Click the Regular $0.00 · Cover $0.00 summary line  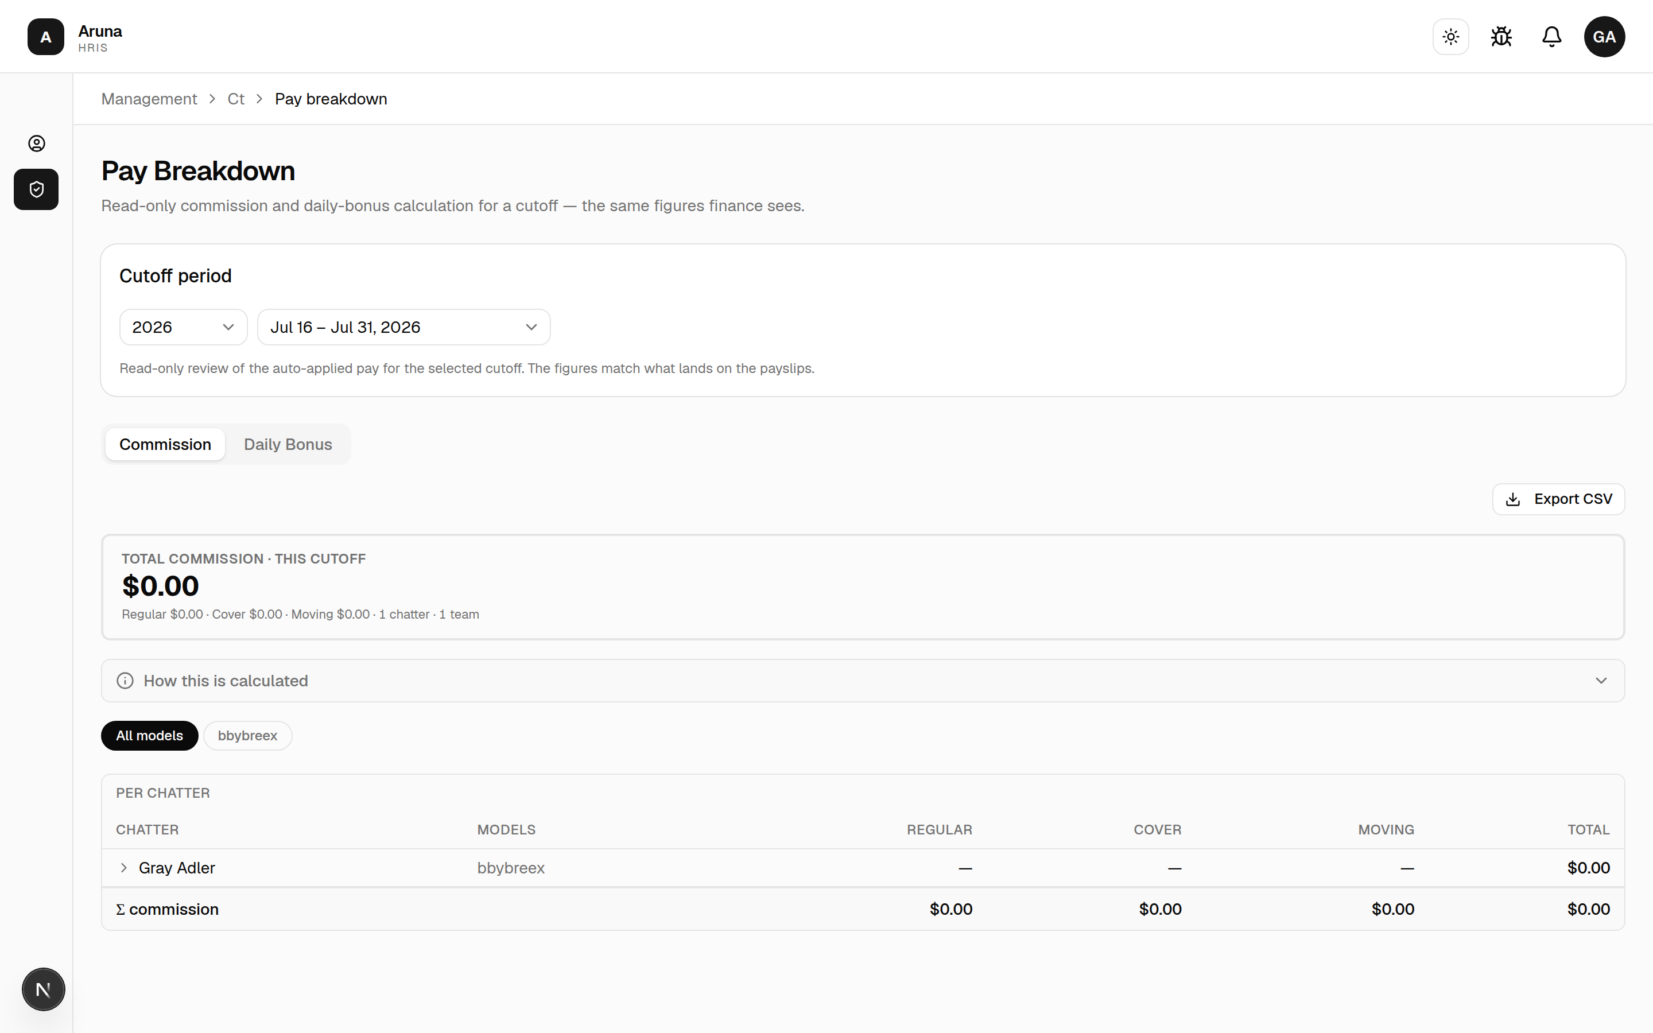click(x=301, y=614)
